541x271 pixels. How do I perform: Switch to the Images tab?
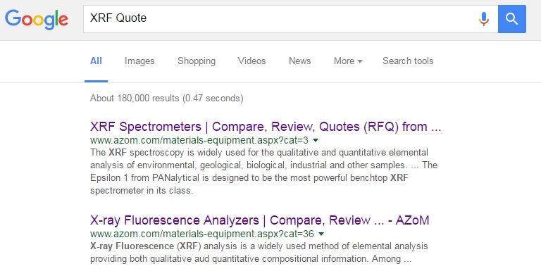coord(139,61)
